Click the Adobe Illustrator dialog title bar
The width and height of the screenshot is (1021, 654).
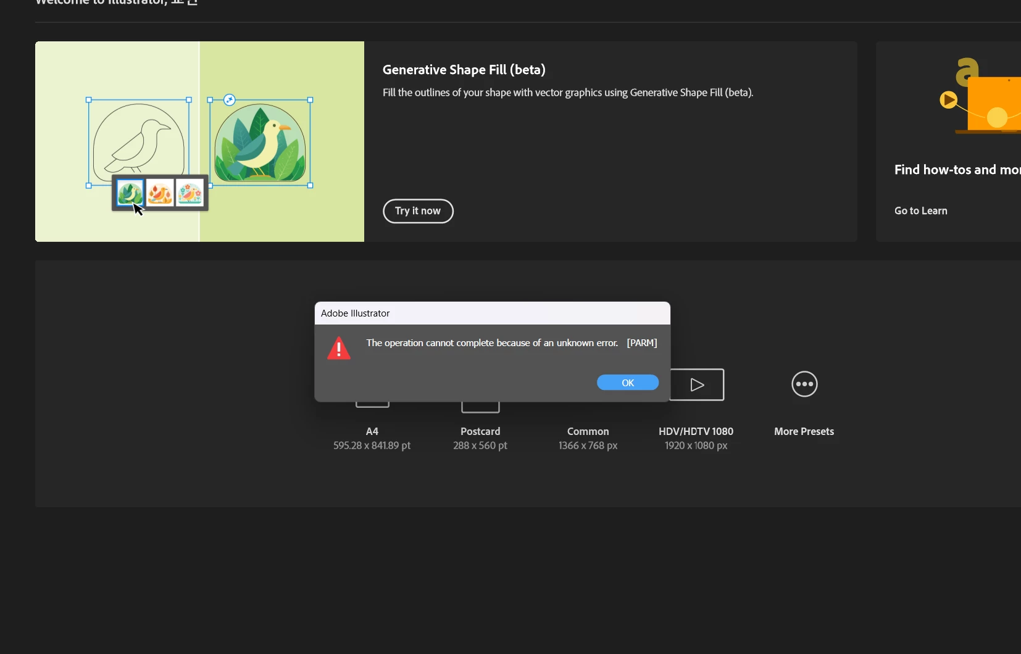point(492,313)
